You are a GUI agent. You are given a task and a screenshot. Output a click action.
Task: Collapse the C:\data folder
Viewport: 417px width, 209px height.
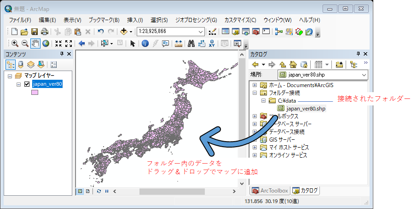pyautogui.click(x=264, y=101)
